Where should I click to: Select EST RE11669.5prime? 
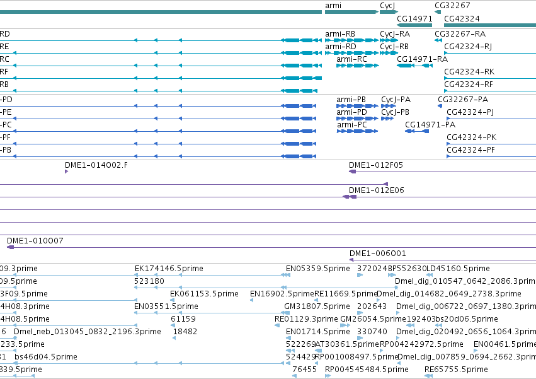pyautogui.click(x=346, y=294)
